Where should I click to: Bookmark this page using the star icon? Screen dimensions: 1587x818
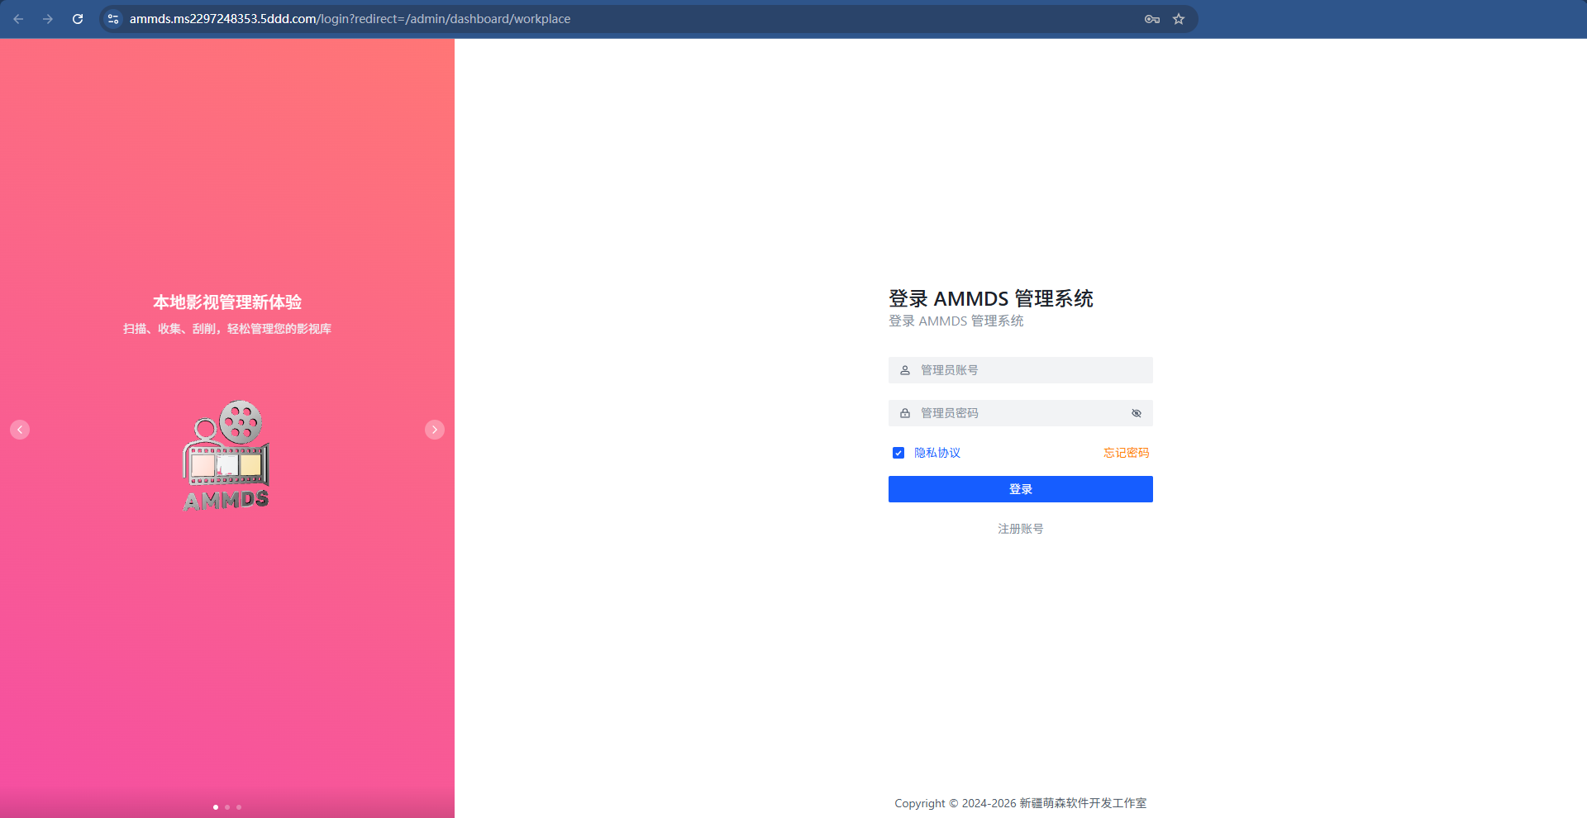[x=1179, y=18]
